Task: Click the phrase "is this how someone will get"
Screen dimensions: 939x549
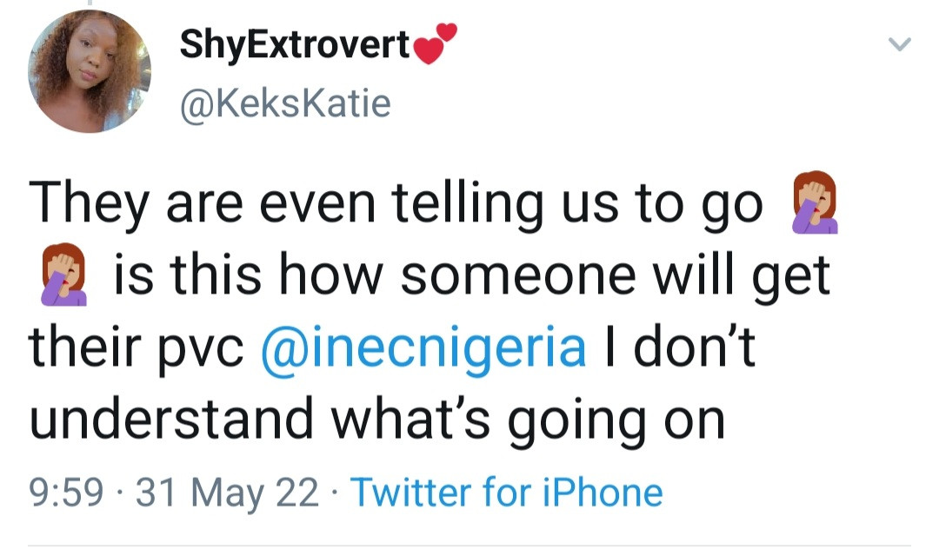Action: (470, 275)
